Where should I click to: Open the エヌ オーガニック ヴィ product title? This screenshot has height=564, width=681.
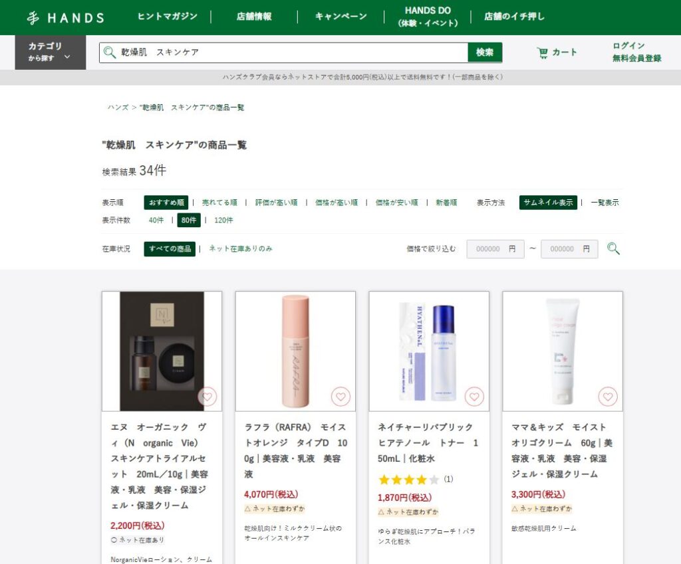pos(160,466)
